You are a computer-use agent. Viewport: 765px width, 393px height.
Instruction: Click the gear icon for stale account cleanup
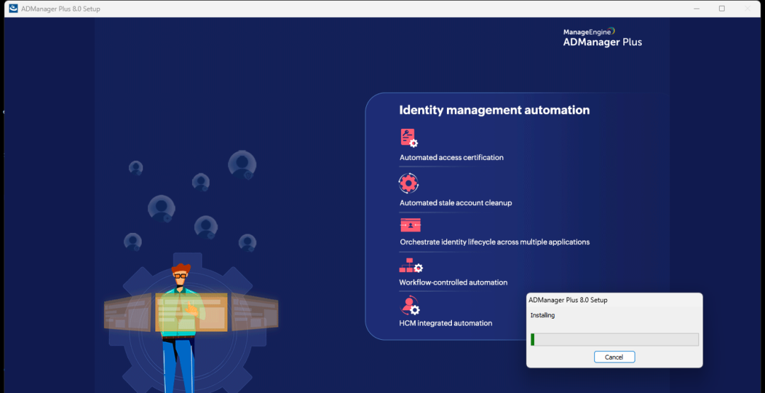(409, 183)
